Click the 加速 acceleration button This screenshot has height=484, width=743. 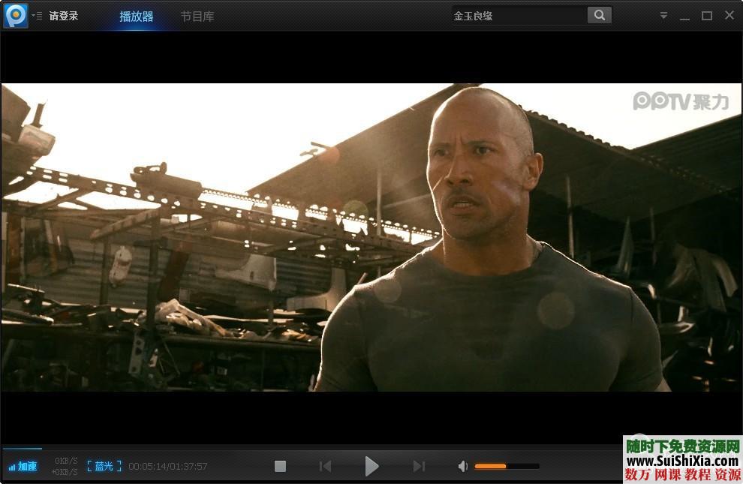[23, 466]
